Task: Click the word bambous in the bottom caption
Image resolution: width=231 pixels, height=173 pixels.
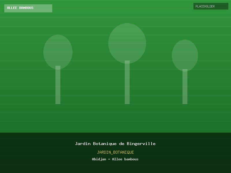Action: (x=131, y=159)
